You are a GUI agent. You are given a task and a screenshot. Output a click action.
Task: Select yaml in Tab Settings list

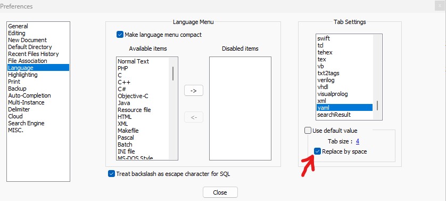pos(344,108)
